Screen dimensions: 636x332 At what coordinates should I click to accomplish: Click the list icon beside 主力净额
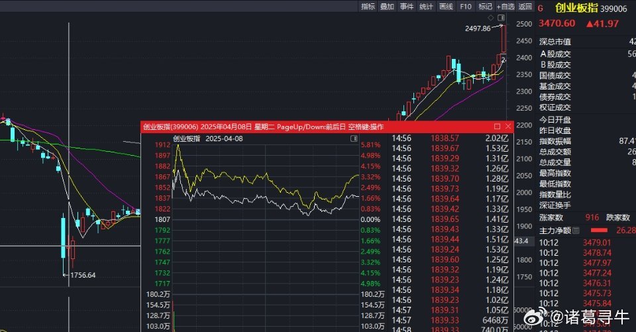pos(576,231)
